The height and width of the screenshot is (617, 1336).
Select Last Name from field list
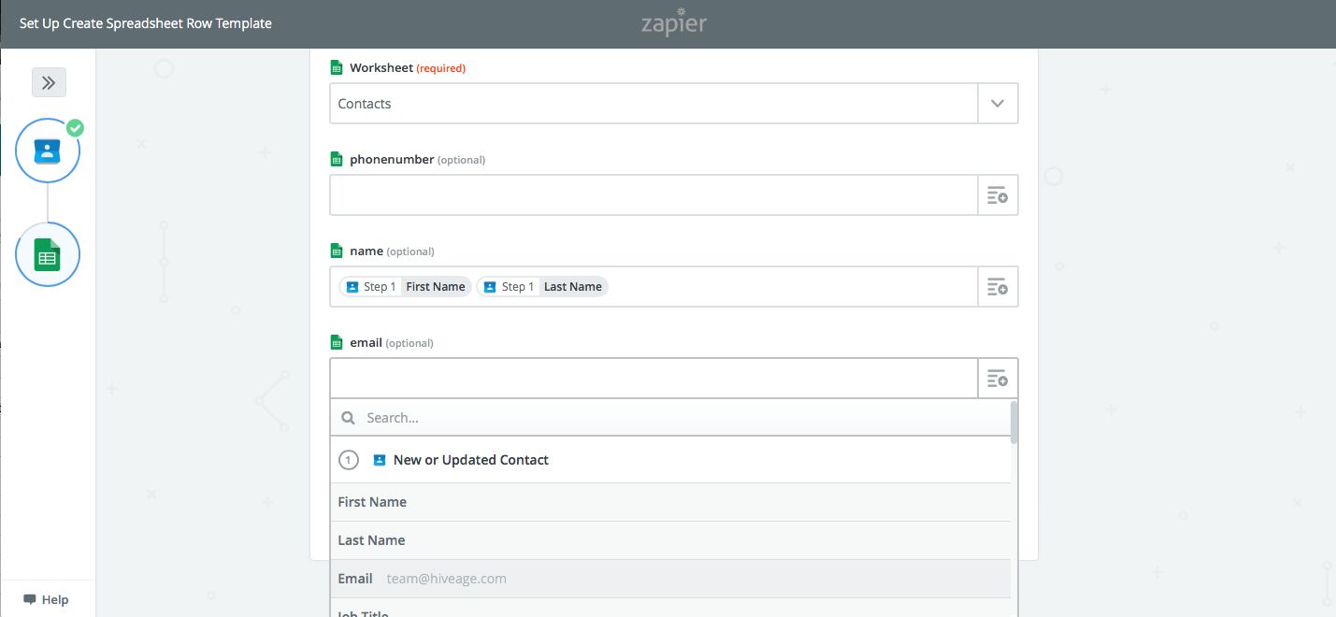(x=670, y=540)
